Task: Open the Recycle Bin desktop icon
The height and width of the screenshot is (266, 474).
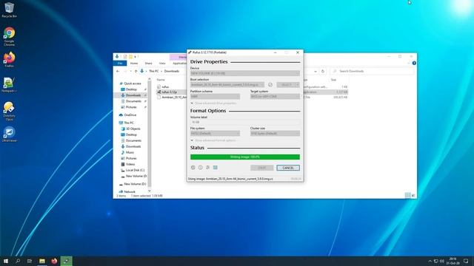Action: pos(9,10)
